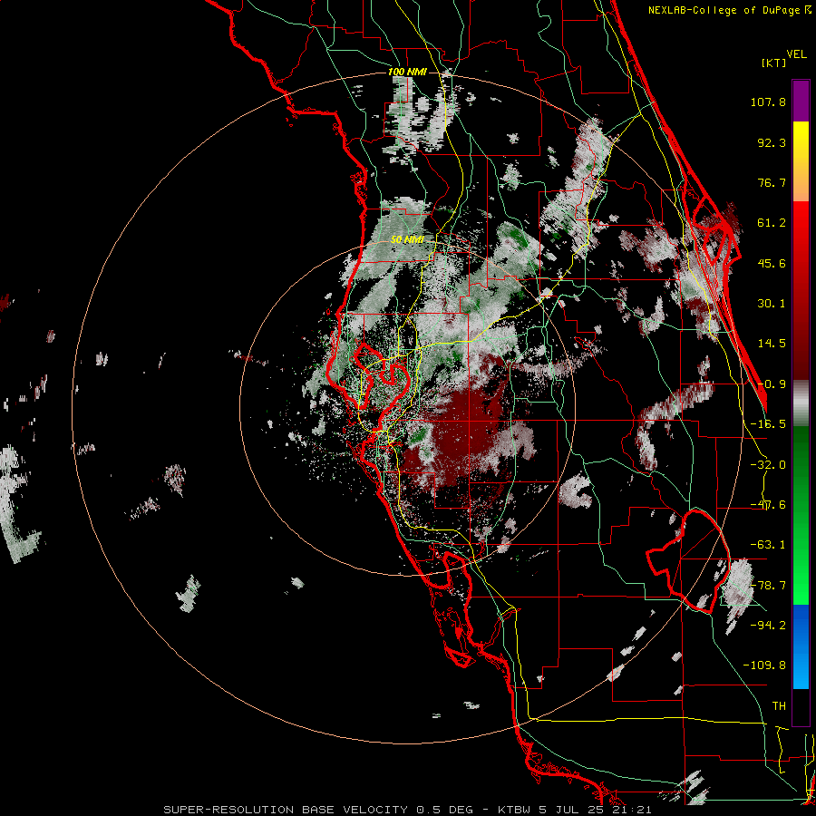Image resolution: width=816 pixels, height=816 pixels.
Task: Click the [KT] units label
Action: (774, 63)
